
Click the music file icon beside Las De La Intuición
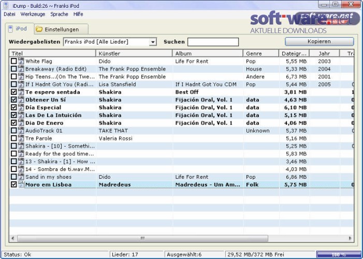(x=21, y=115)
